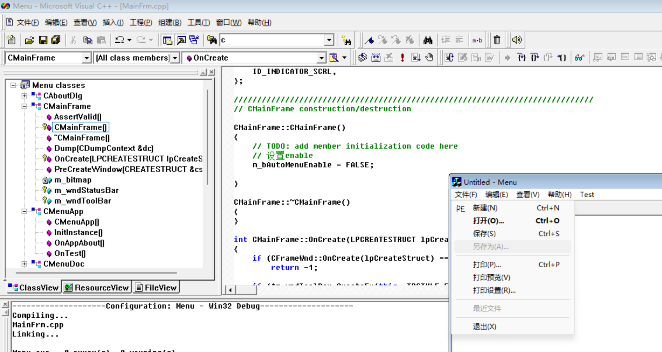The image size is (662, 352).
Task: Toggle bookmark with blue flag icon
Action: tap(369, 40)
